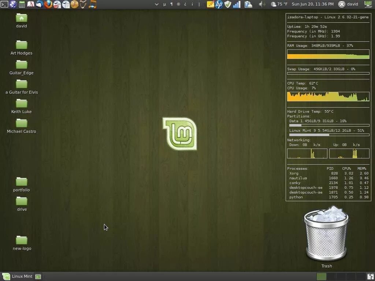The width and height of the screenshot is (375, 281).
Task: Click the Linux Mint 9 partition bar
Action: coord(329,135)
